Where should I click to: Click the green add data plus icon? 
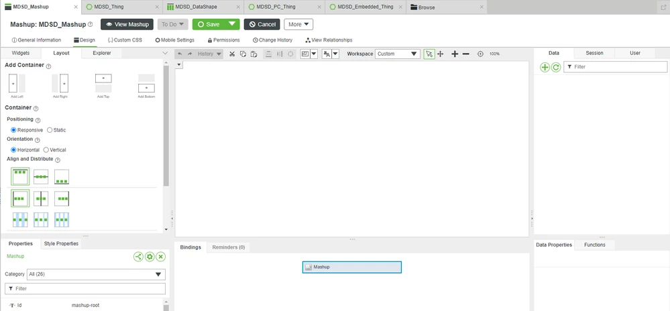[545, 67]
